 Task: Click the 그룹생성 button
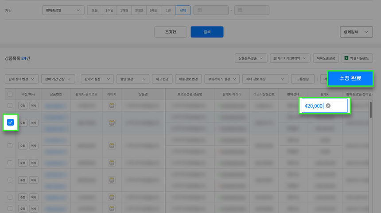point(303,79)
